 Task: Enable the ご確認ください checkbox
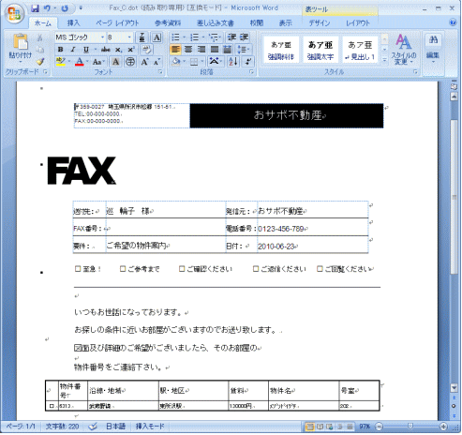[182, 269]
